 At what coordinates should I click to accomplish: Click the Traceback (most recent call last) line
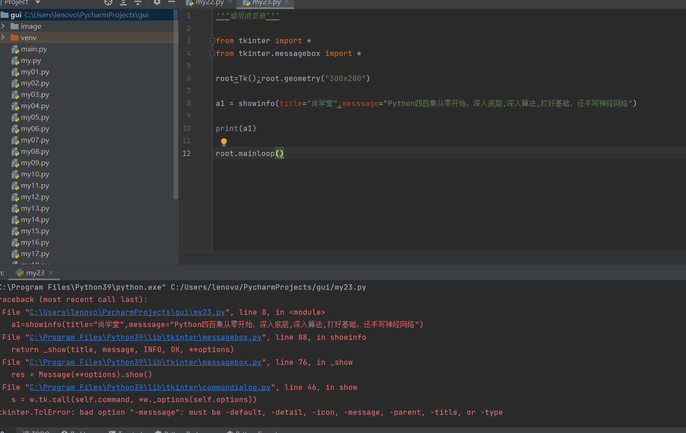[x=74, y=299]
